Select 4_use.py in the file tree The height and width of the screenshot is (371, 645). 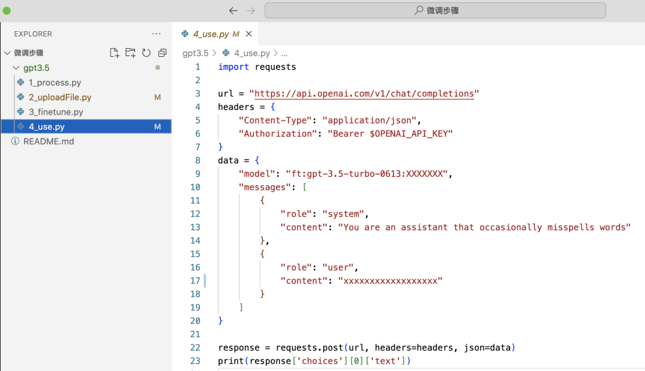pos(87,127)
